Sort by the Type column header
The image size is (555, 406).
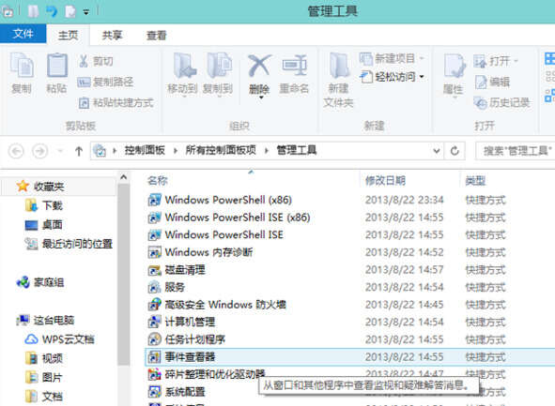(x=475, y=181)
